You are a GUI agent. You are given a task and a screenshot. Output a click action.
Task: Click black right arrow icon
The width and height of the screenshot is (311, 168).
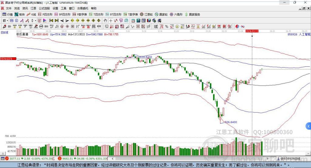click(67, 21)
